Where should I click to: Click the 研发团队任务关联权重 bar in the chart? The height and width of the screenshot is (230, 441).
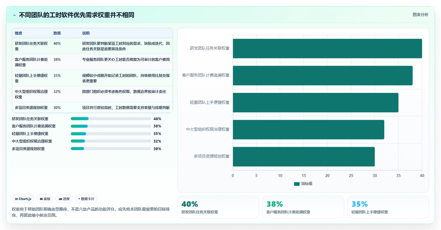(327, 48)
